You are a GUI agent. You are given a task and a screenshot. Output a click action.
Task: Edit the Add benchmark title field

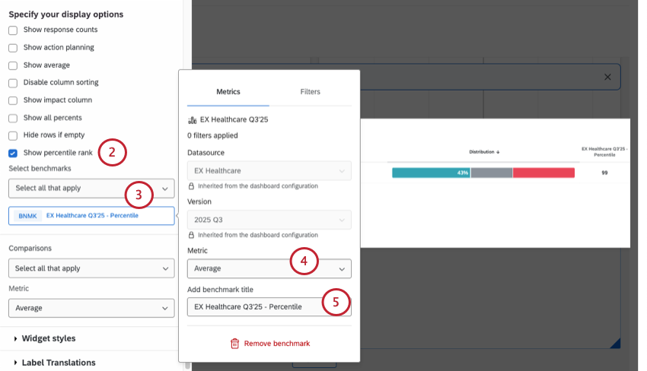click(269, 306)
